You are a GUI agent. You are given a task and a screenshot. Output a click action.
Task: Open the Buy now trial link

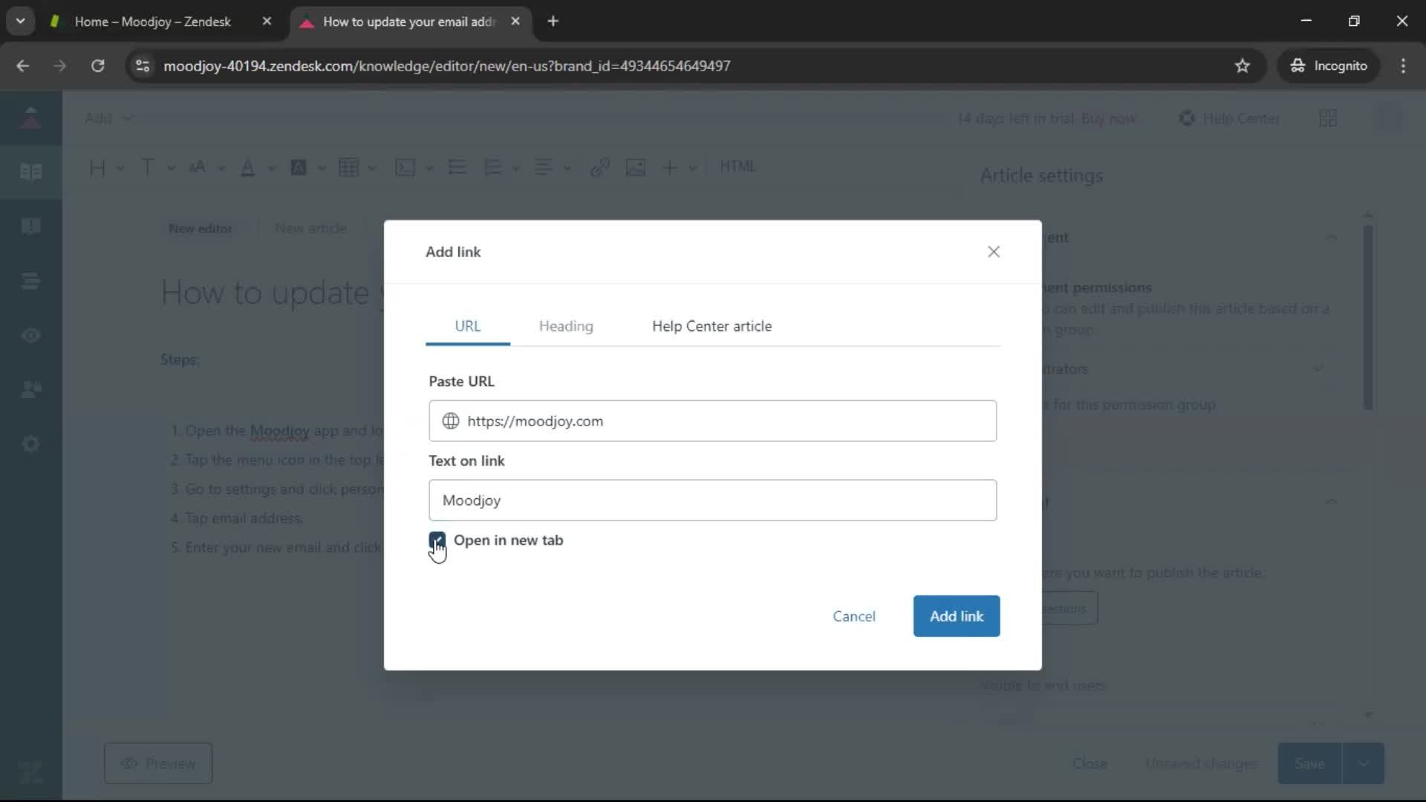pos(1108,119)
